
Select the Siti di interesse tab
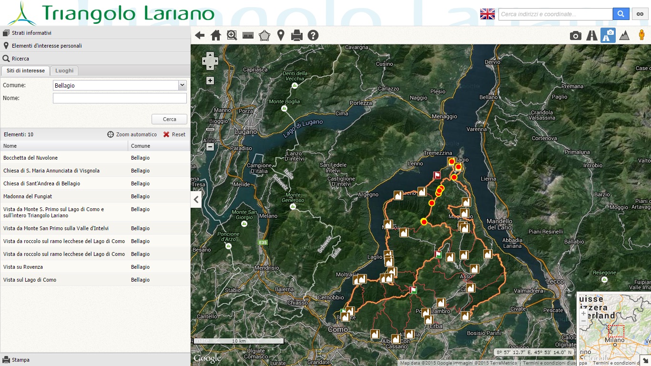(x=25, y=71)
